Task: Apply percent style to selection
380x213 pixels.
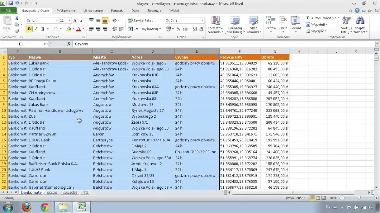Action: 178,29
